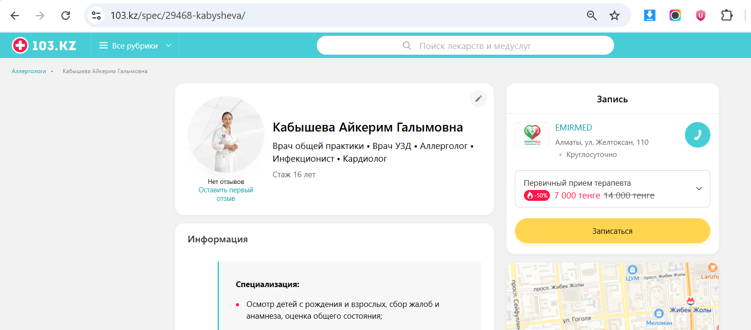
Task: Go forward with the browser arrow
Action: point(40,16)
